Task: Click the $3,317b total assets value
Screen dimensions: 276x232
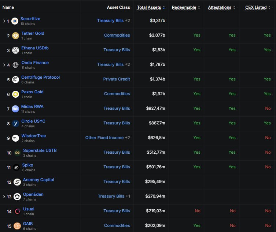Action: click(x=158, y=20)
